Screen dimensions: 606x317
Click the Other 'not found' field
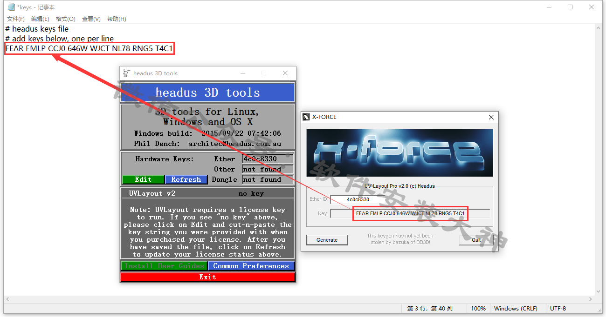tap(268, 169)
